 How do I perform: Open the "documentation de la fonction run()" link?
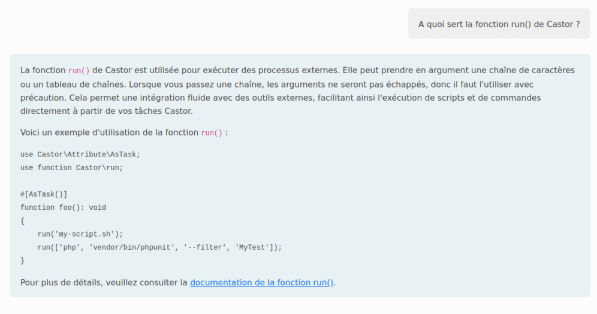pos(262,282)
